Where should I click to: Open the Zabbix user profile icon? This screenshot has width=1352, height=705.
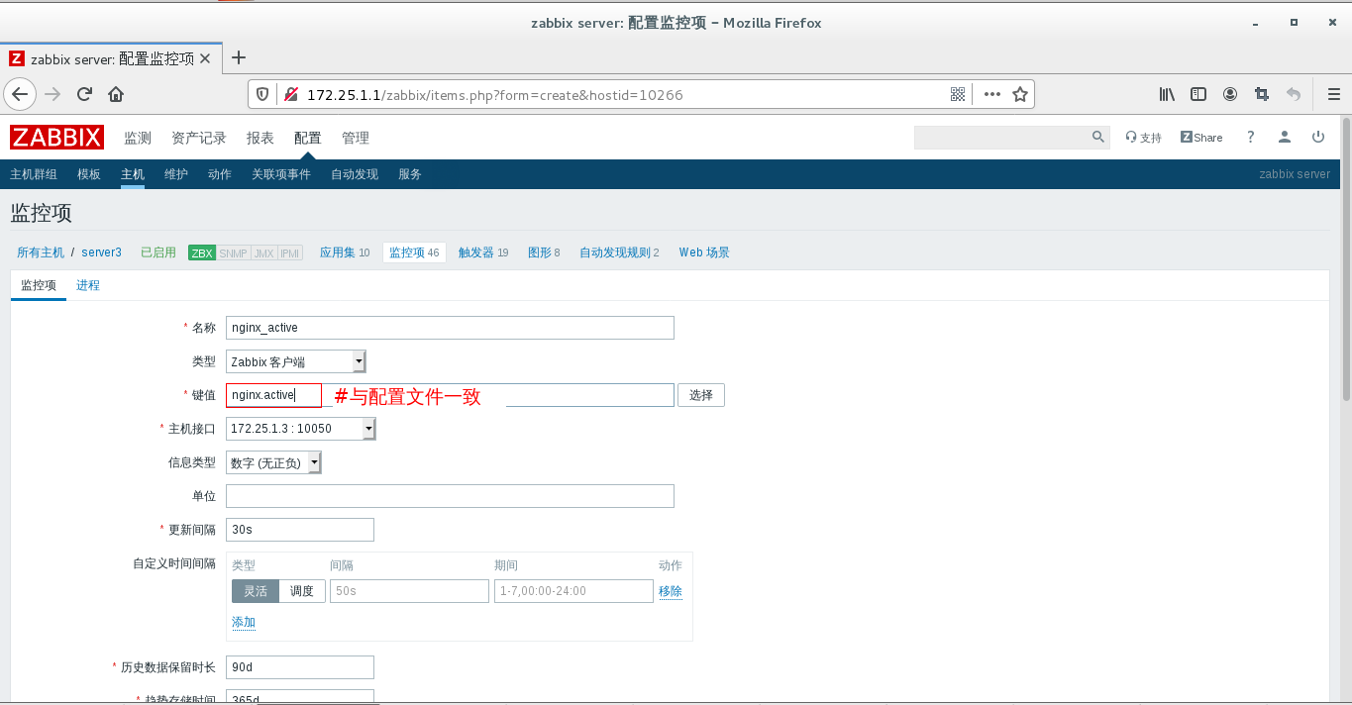coord(1285,137)
